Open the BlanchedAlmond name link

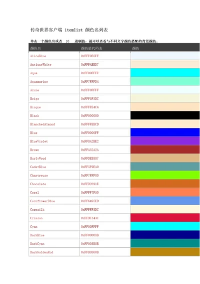[42, 124]
